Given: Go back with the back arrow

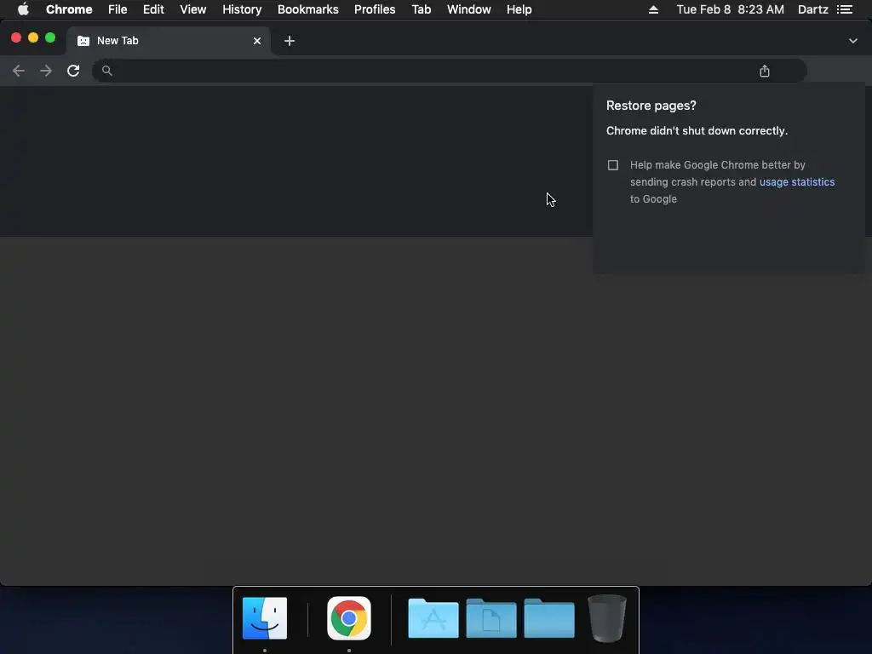Looking at the screenshot, I should tap(19, 71).
